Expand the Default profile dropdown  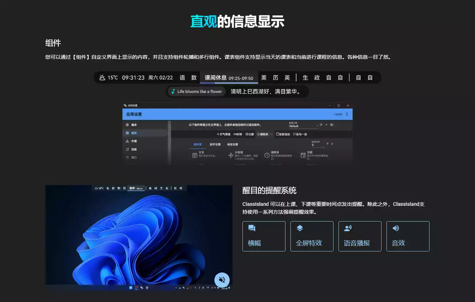coord(303,126)
